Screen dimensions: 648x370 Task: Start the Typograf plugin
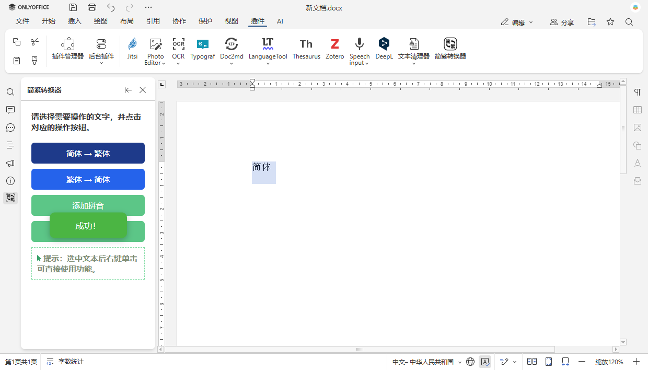(203, 49)
